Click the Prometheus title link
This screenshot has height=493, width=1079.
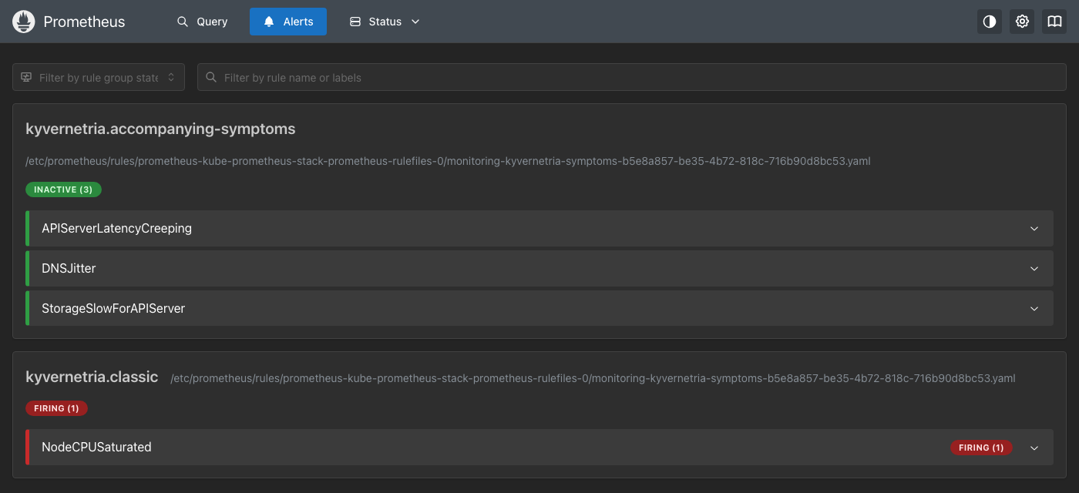point(84,22)
